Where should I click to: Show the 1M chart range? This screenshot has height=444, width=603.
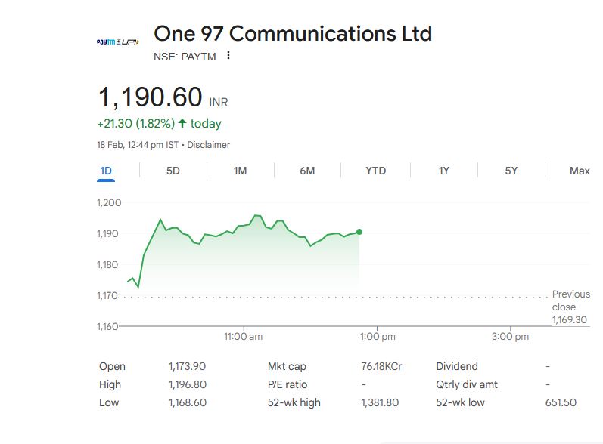coord(240,171)
